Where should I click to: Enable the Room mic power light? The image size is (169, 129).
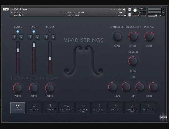pos(50,32)
